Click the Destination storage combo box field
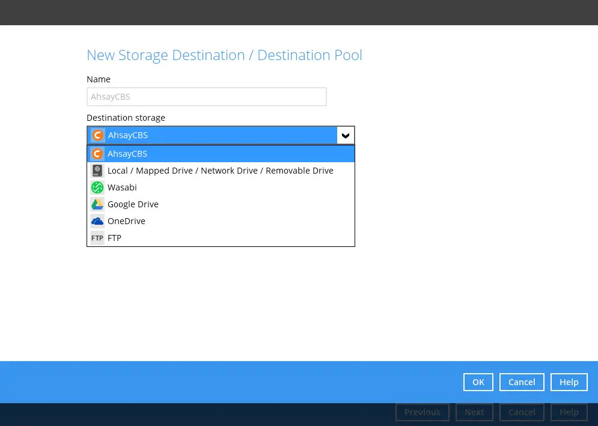The height and width of the screenshot is (426, 598). pos(216,135)
